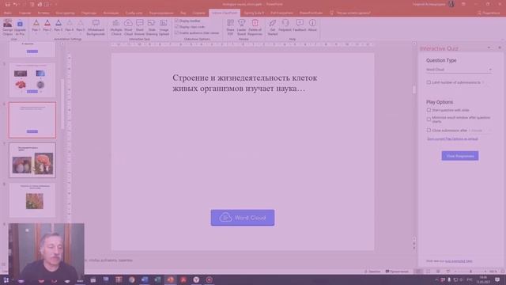Click the slide question text box
The width and height of the screenshot is (506, 285).
[x=244, y=83]
